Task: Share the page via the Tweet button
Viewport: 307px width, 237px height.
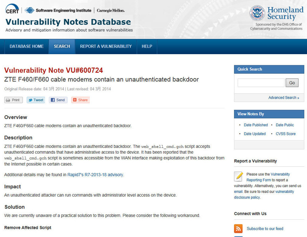Action: click(36, 100)
